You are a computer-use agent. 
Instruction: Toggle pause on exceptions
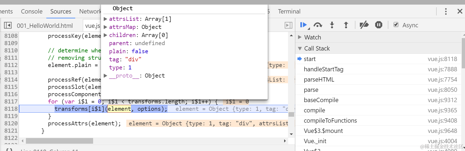tap(379, 25)
